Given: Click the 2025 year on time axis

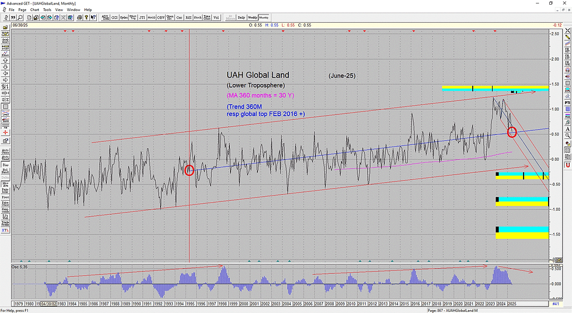Looking at the screenshot, I should coord(512,304).
